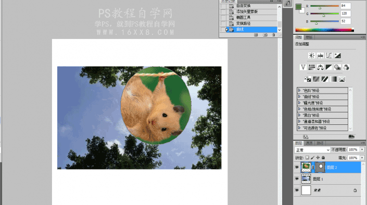The width and height of the screenshot is (367, 205).
Task: Add a Channel Mixer adjustment icon
Action: point(346,68)
